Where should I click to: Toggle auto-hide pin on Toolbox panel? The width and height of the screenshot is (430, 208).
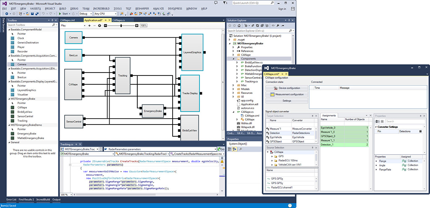coord(51,20)
